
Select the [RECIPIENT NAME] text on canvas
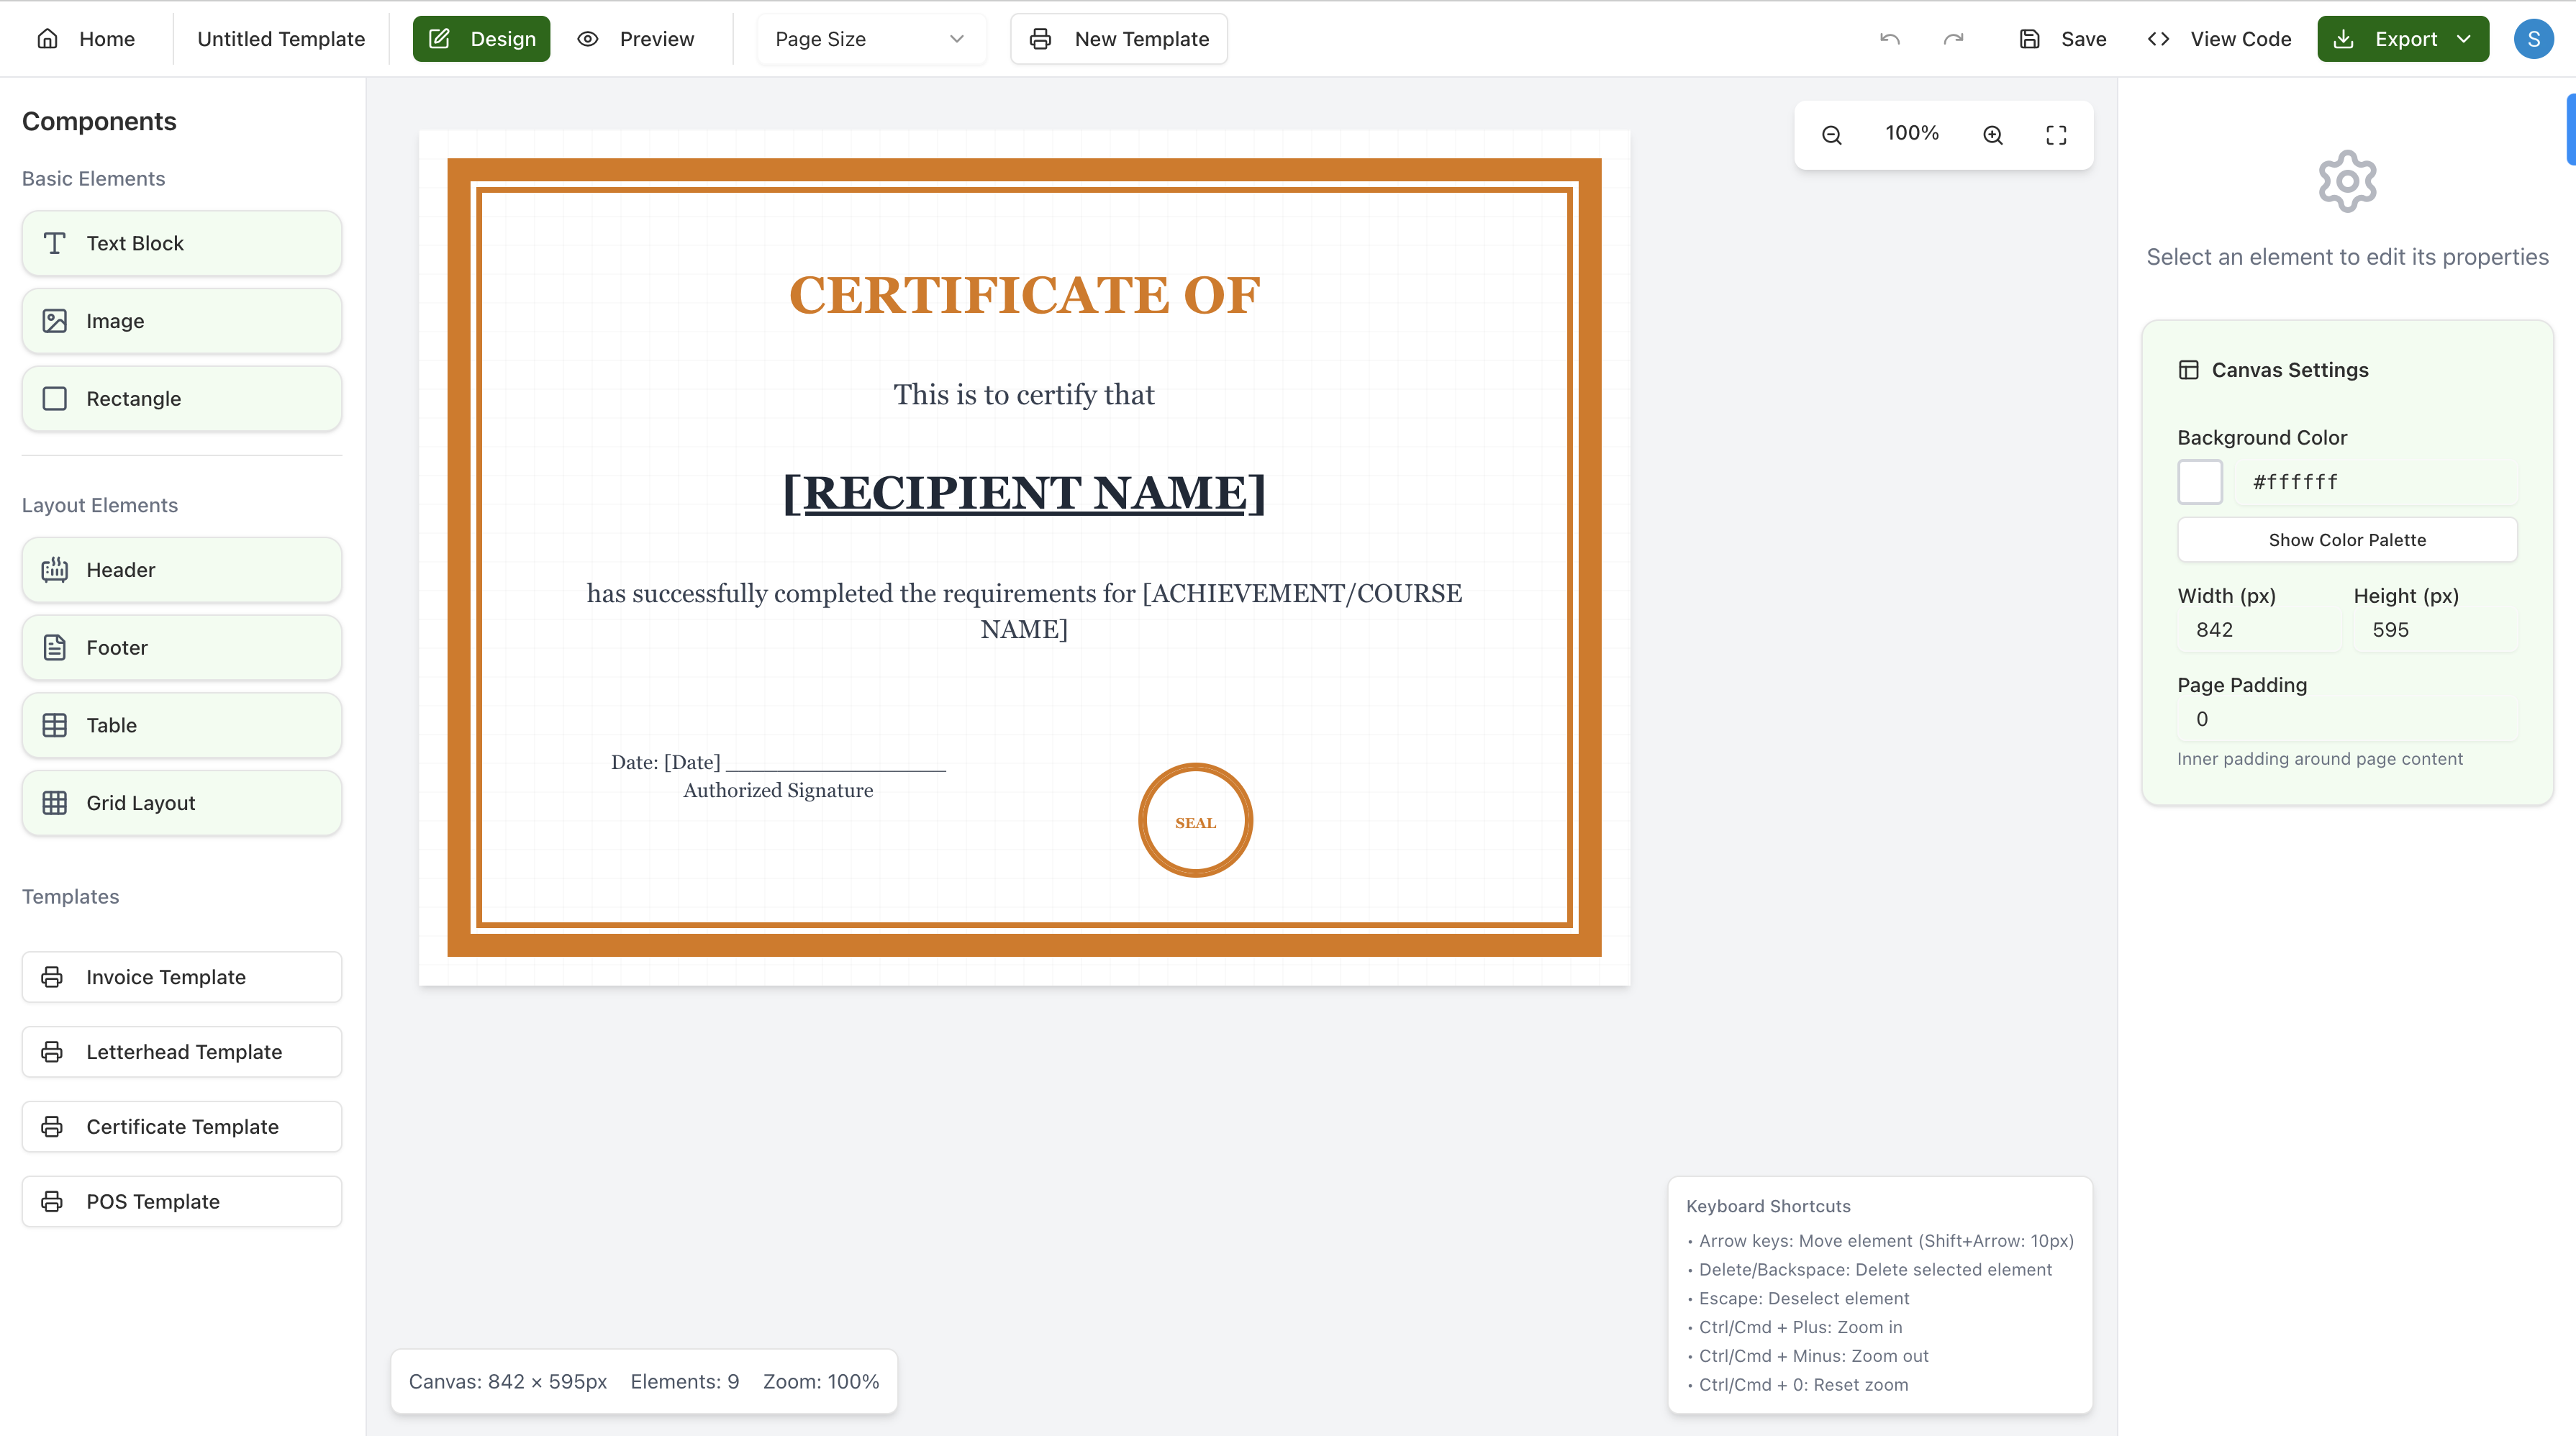(1024, 493)
